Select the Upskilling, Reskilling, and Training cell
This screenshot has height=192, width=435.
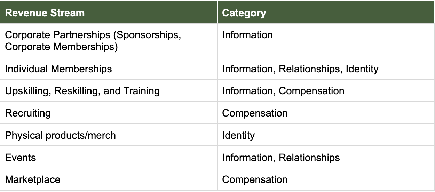tap(82, 91)
